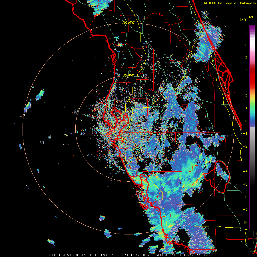Viewport: 257px width, 257px height.
Task: Click the 2 value on the color scale
Action: coord(246,96)
